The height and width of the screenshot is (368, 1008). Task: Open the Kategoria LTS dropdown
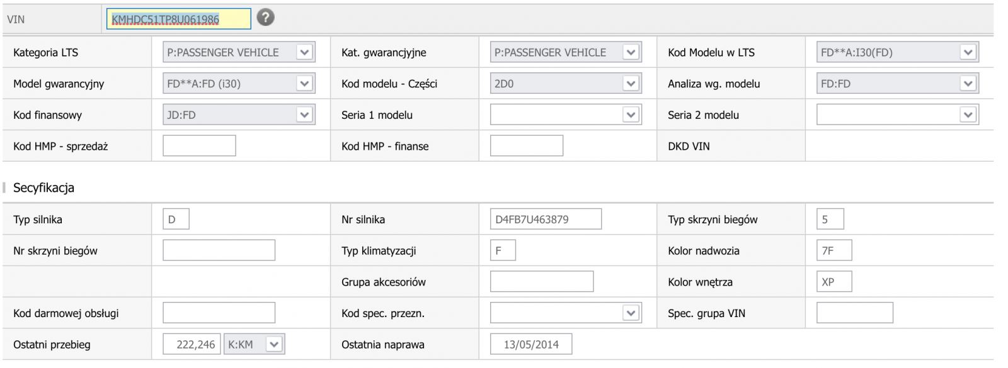point(239,52)
